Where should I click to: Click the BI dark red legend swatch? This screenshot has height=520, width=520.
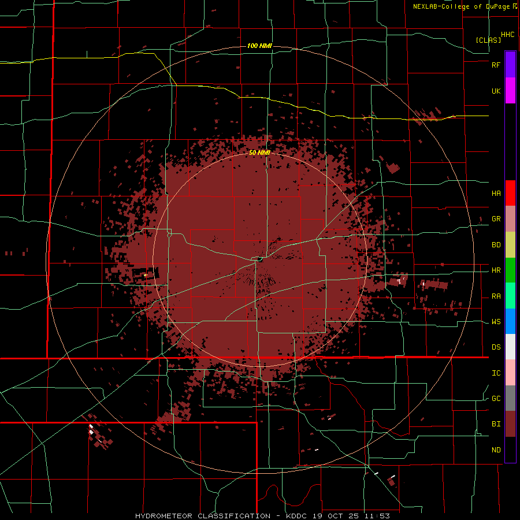(x=510, y=424)
